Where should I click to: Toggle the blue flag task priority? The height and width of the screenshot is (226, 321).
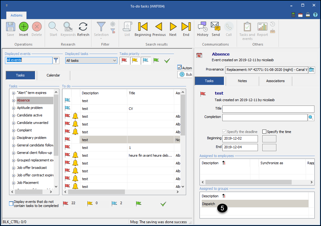point(146,60)
